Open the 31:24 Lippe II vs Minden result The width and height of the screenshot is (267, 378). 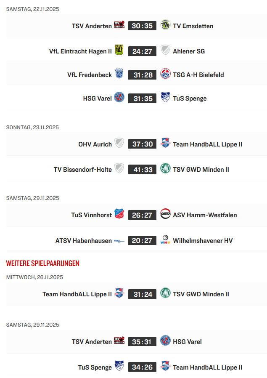click(142, 294)
